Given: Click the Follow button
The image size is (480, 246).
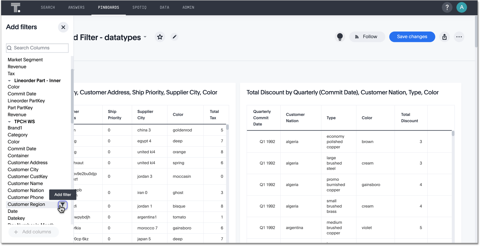Looking at the screenshot, I should (367, 37).
